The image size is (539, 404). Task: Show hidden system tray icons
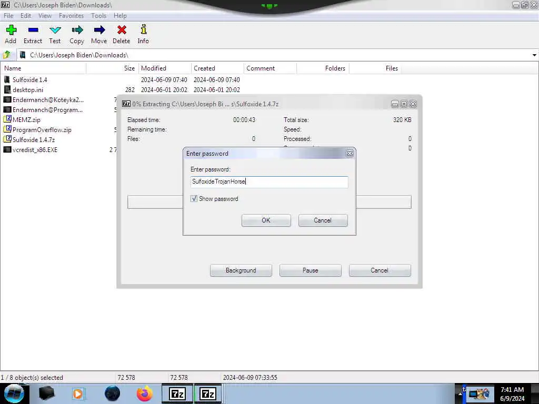(x=460, y=394)
